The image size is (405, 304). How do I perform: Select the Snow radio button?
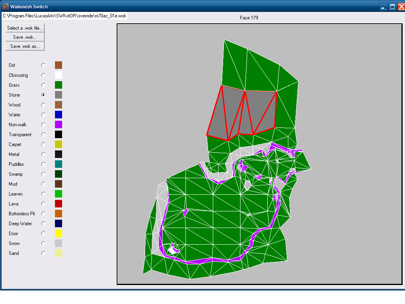tap(44, 243)
